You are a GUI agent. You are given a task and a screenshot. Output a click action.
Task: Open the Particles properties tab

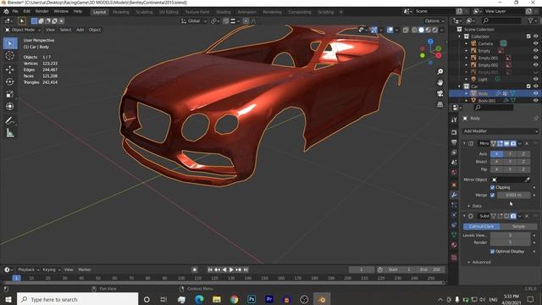(454, 205)
